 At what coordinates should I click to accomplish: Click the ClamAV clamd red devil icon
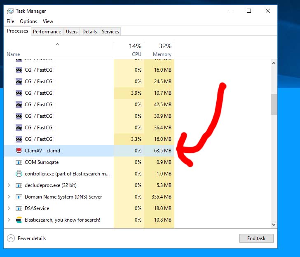(19, 151)
